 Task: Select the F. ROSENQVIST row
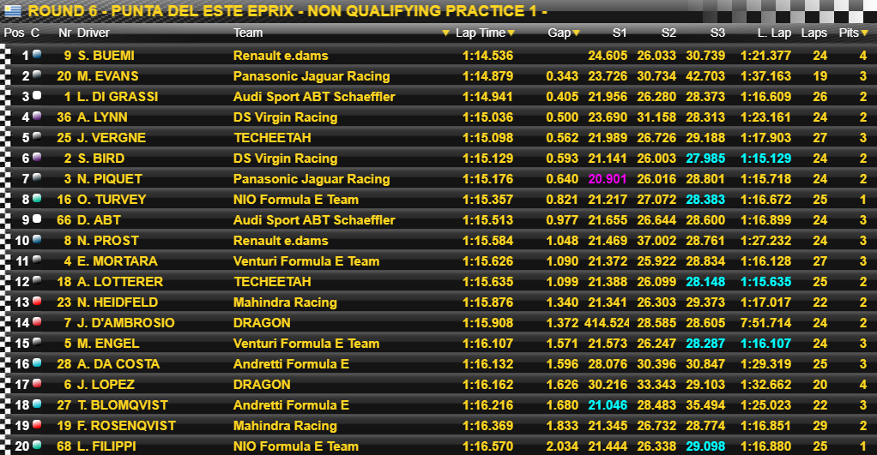pyautogui.click(x=438, y=426)
